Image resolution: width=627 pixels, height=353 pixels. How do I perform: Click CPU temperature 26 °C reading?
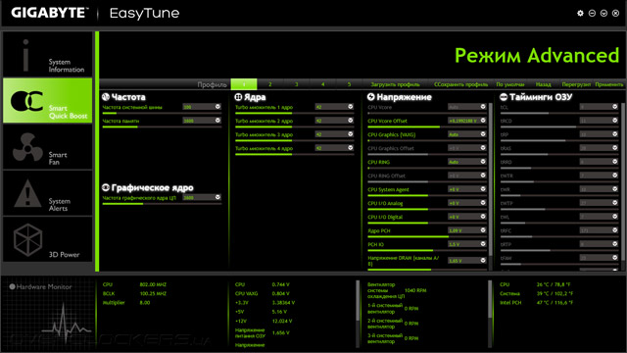click(x=554, y=284)
